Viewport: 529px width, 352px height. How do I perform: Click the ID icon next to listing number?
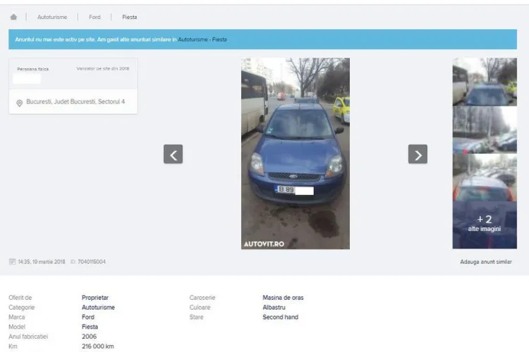[73, 262]
